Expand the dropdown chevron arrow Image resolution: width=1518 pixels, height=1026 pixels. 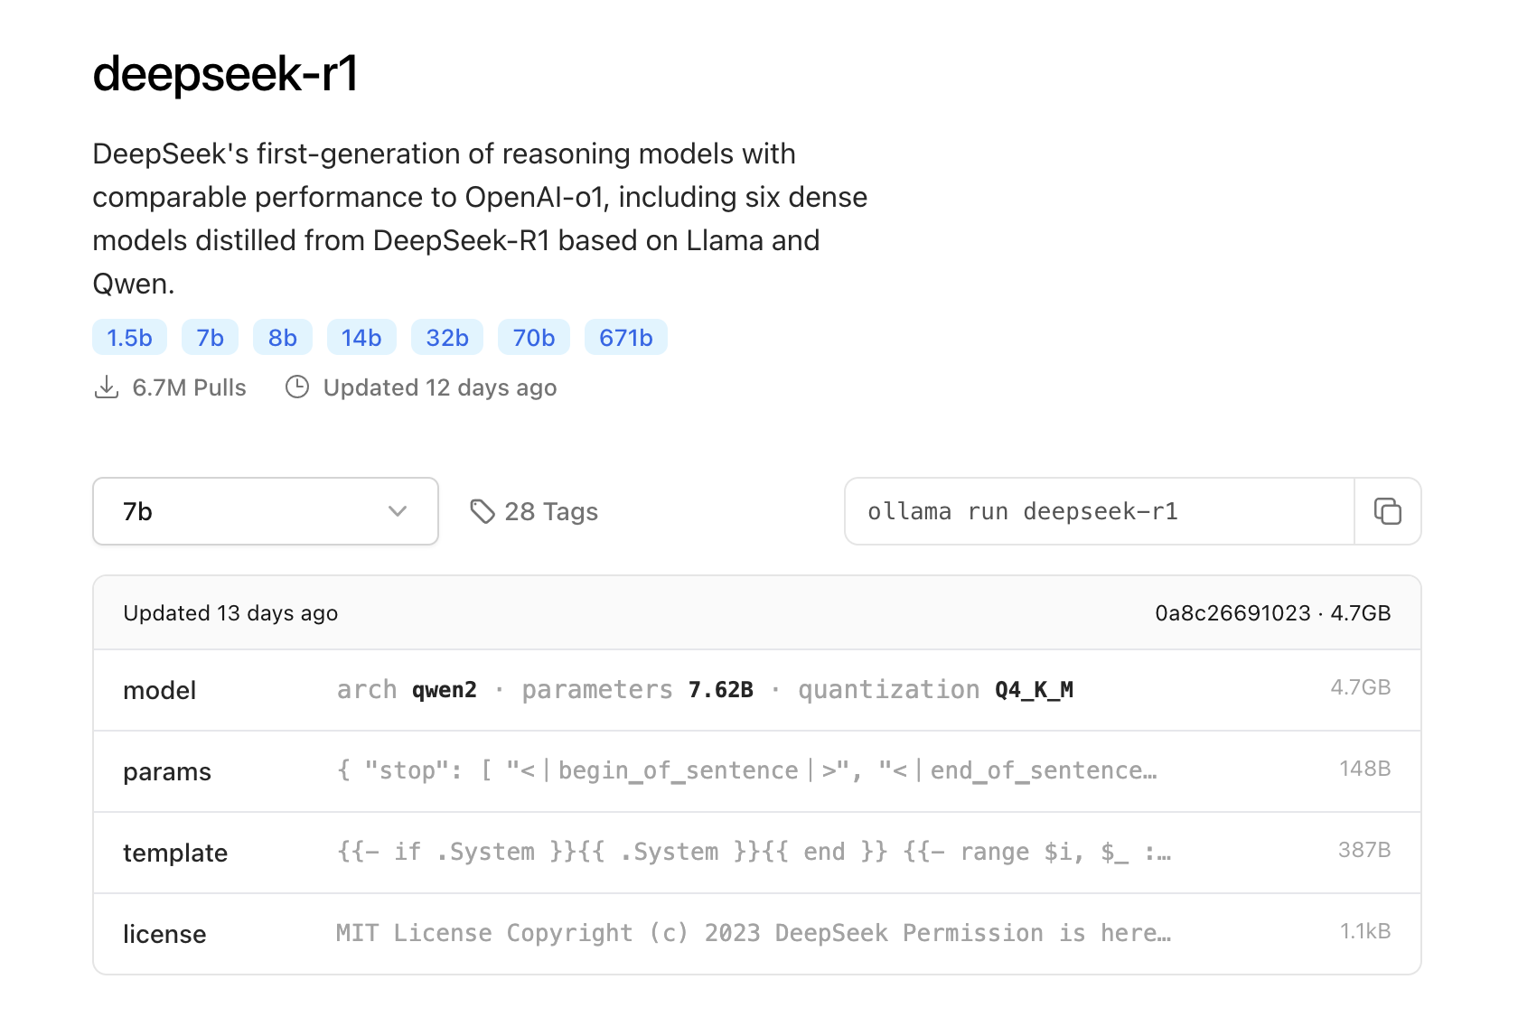click(398, 511)
